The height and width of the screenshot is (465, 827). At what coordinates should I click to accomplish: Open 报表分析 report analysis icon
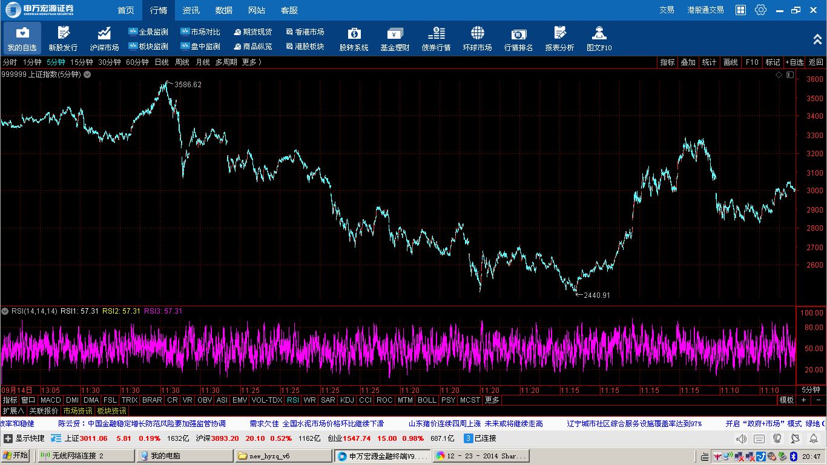[x=559, y=38]
